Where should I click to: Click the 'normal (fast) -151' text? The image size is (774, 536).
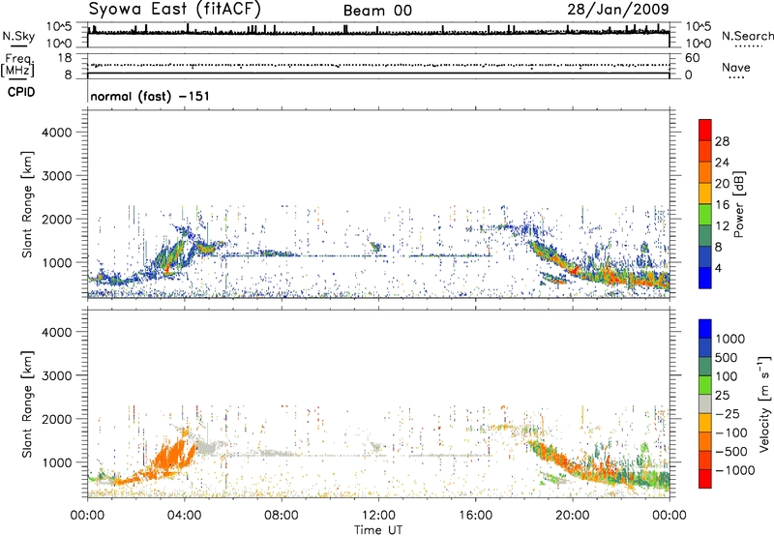click(x=150, y=96)
